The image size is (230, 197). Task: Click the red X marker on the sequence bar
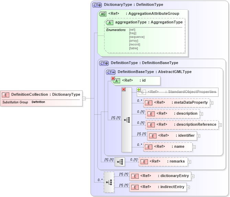click(x=124, y=89)
